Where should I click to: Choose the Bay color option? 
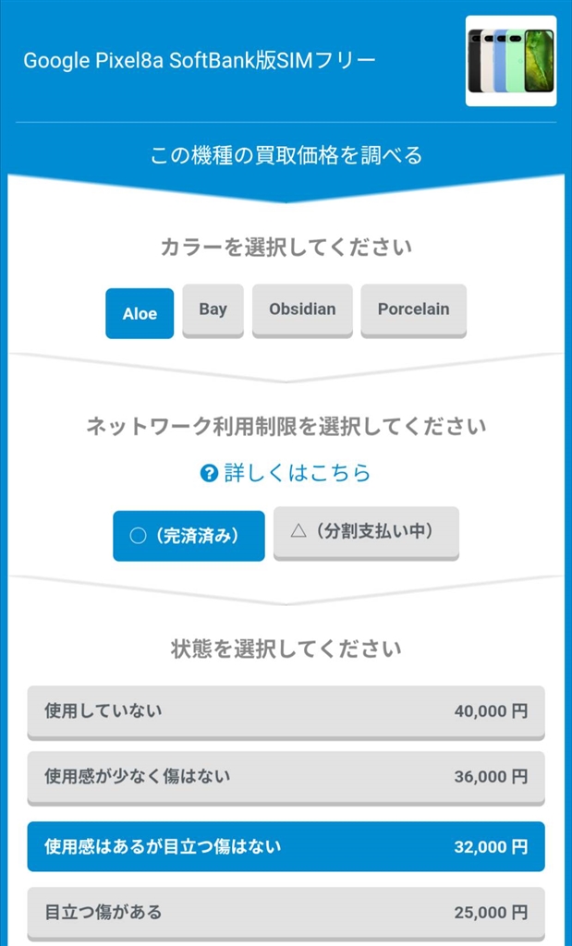coord(213,309)
